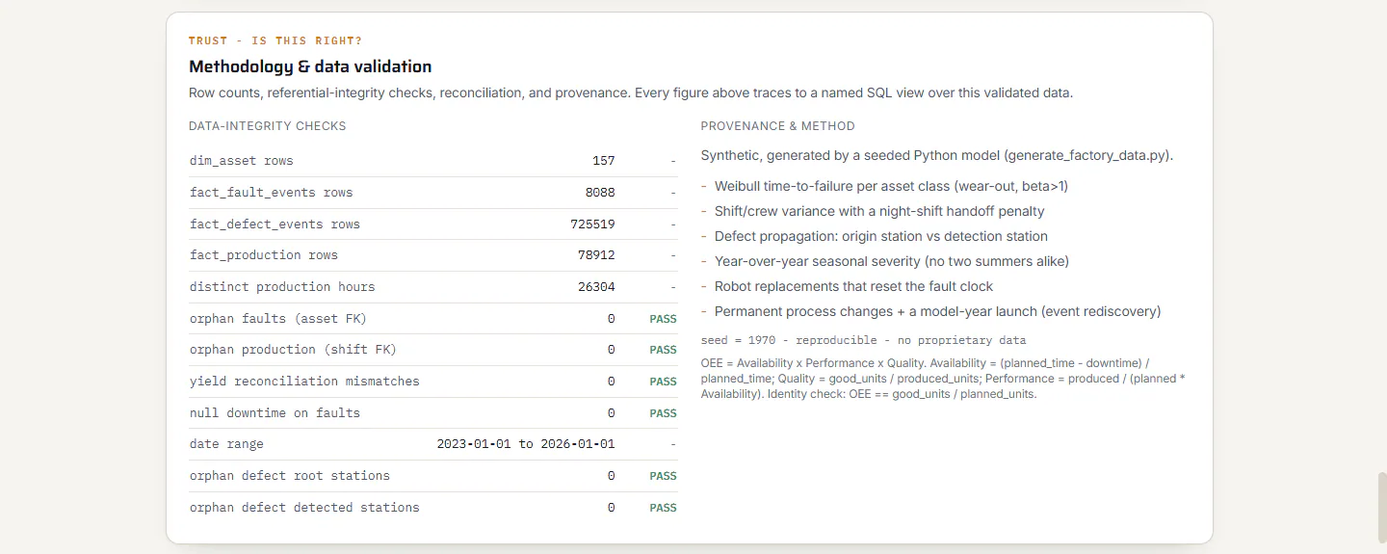Viewport: 1387px width, 554px height.
Task: Click PASS badge for orphan faults (asset FK)
Action: [x=663, y=319]
